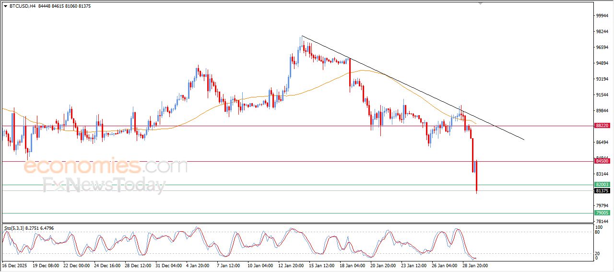Viewport: 614px width, 272px height.
Task: Click the stochastic 80 level on scale
Action: coord(598,232)
